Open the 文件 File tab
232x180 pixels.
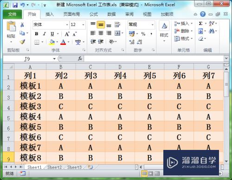click(x=12, y=14)
